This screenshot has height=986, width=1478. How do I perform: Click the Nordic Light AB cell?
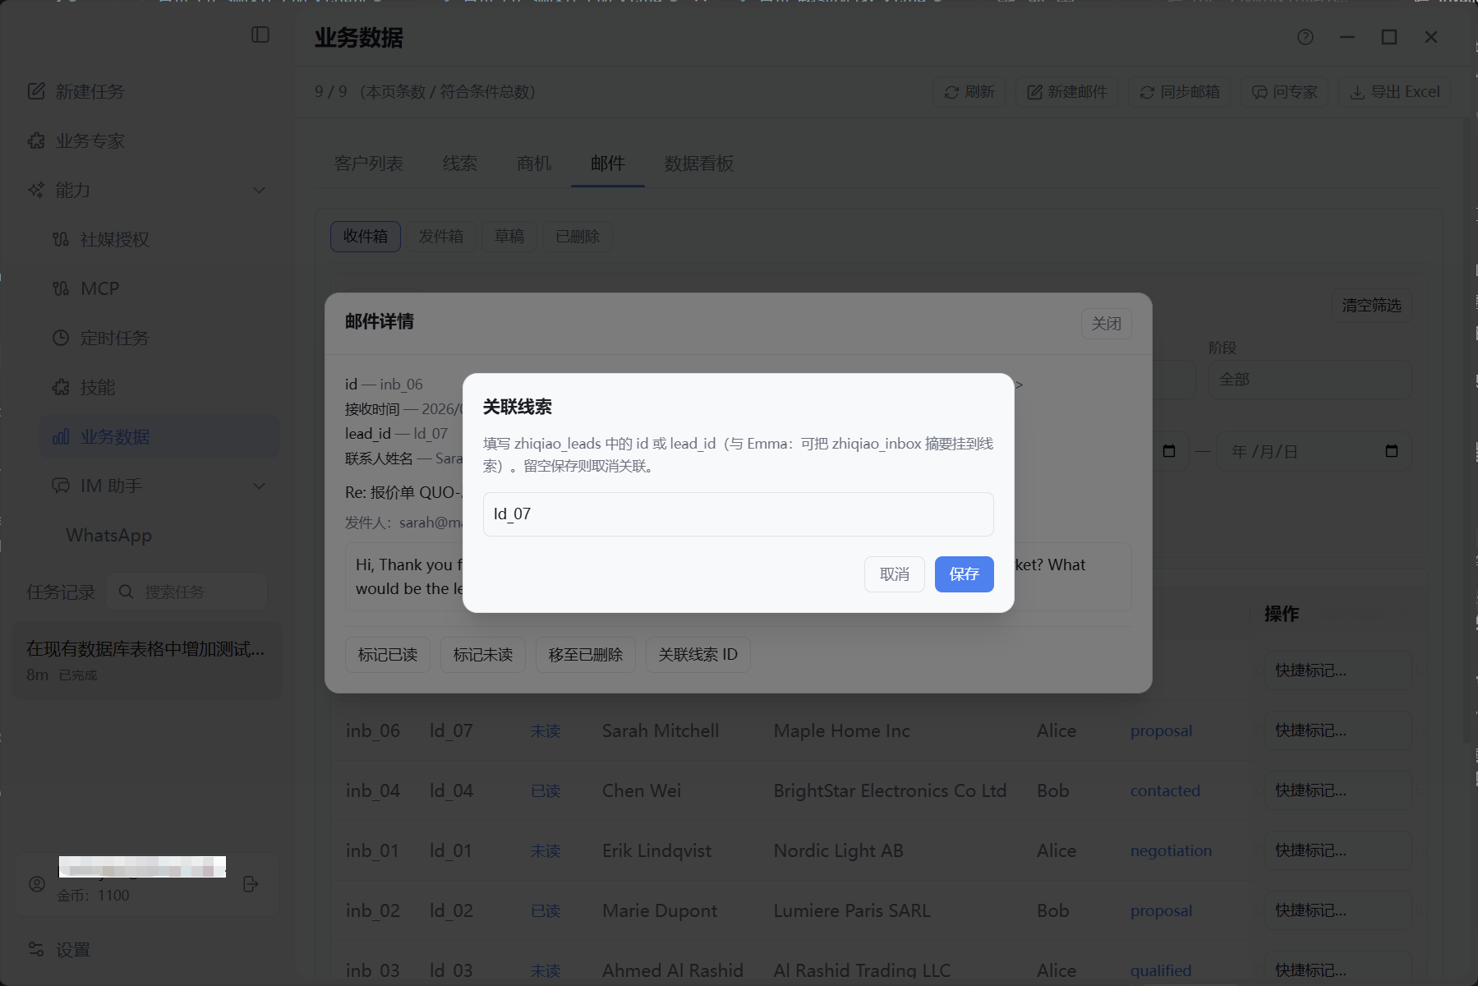pyautogui.click(x=838, y=850)
